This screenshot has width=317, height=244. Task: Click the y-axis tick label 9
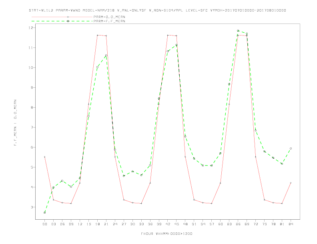32,88
